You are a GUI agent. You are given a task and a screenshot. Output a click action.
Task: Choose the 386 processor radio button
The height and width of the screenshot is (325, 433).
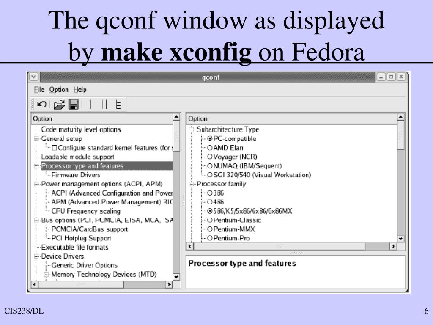pyautogui.click(x=210, y=193)
